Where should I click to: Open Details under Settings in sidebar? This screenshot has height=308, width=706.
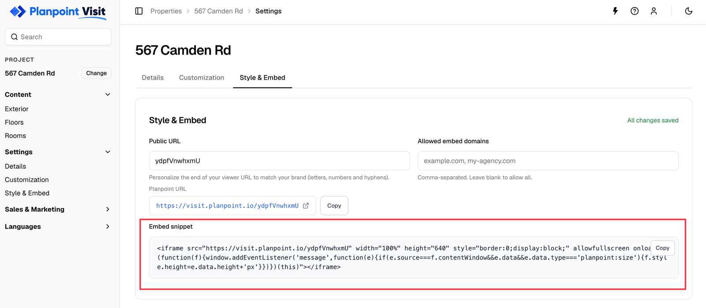(x=15, y=167)
